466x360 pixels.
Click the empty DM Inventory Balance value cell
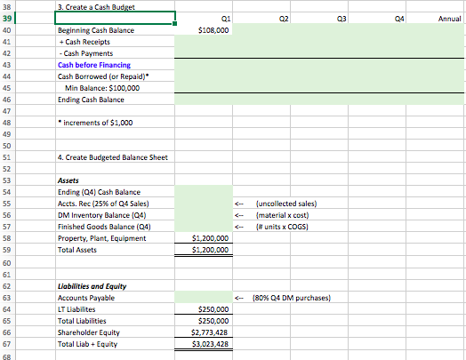pos(204,215)
